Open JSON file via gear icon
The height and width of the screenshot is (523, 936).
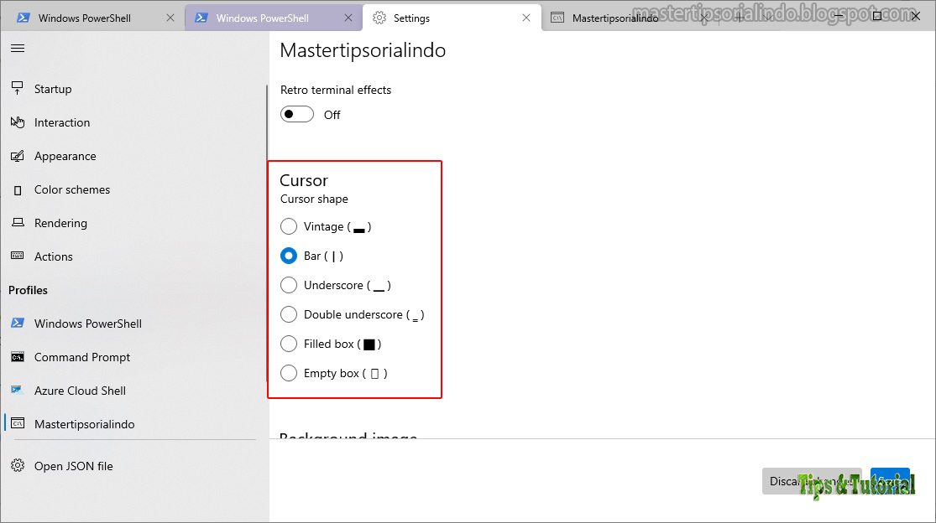(x=18, y=466)
